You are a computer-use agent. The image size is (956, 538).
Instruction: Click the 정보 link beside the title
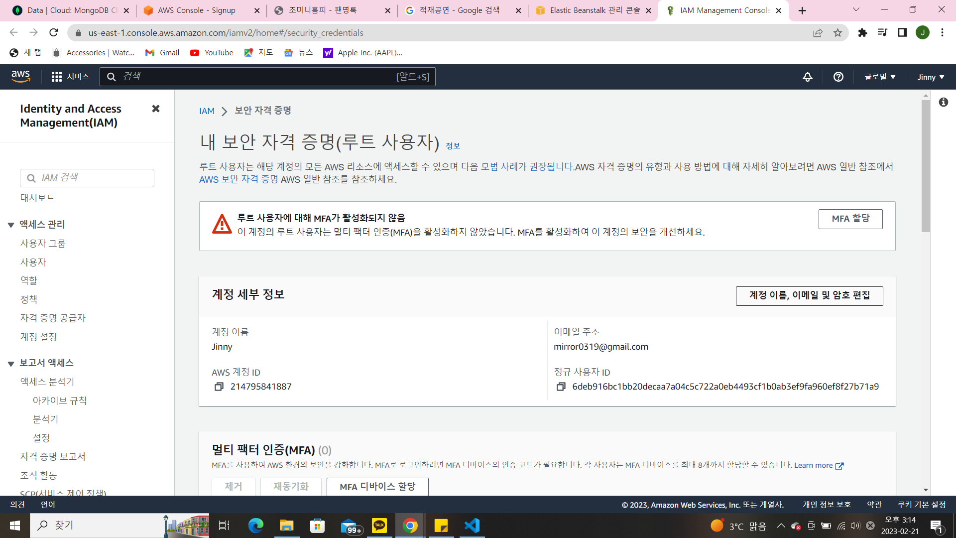click(453, 146)
